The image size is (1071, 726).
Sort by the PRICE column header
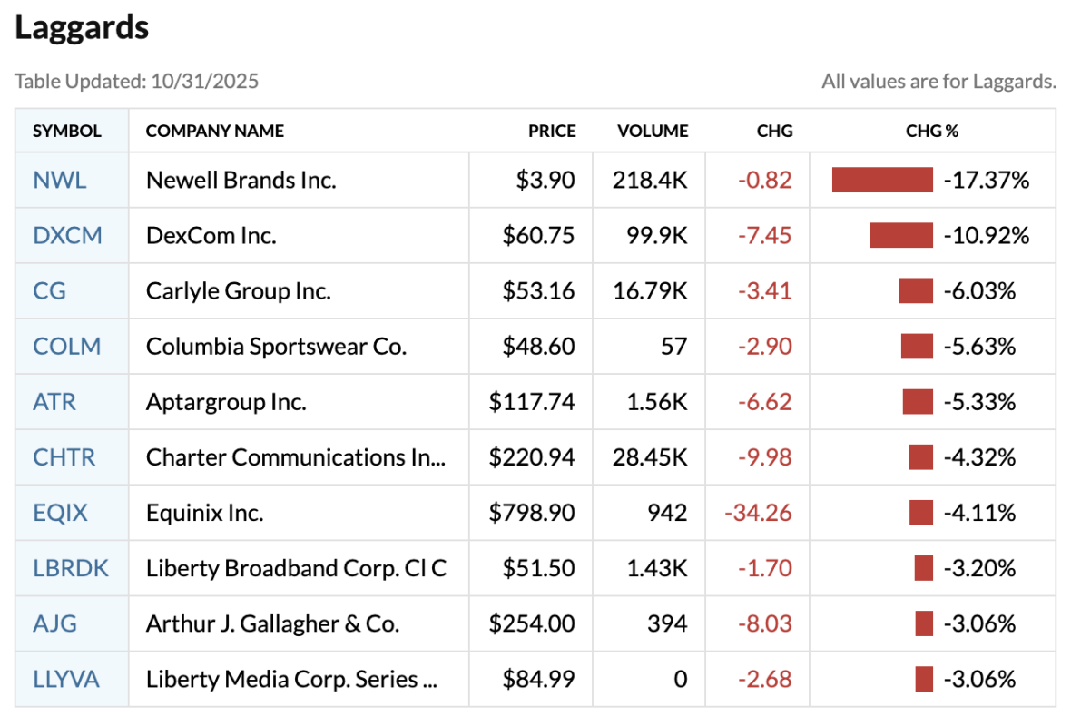(552, 131)
